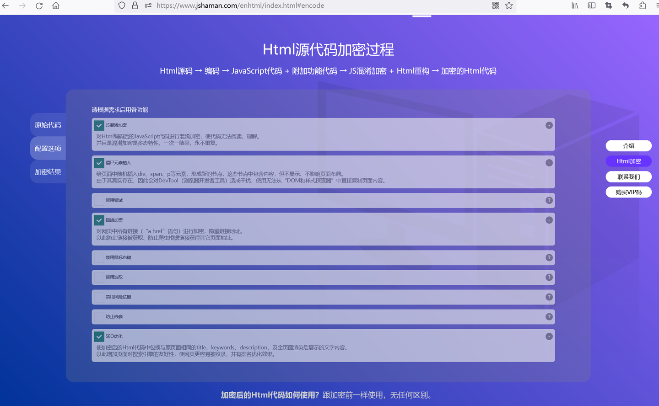
Task: Collapse the JS混淆加密 description
Action: 549,125
